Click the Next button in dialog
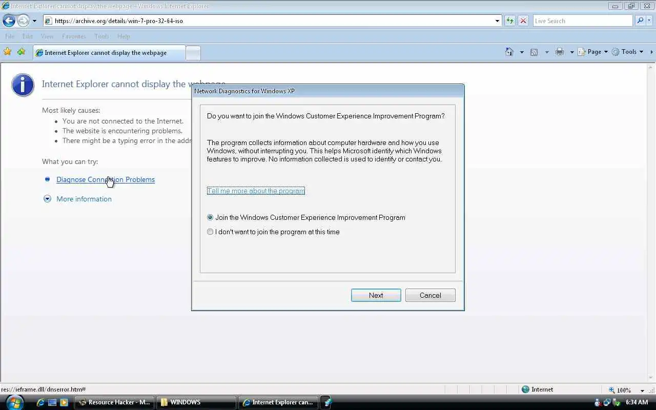The image size is (656, 410). point(376,295)
